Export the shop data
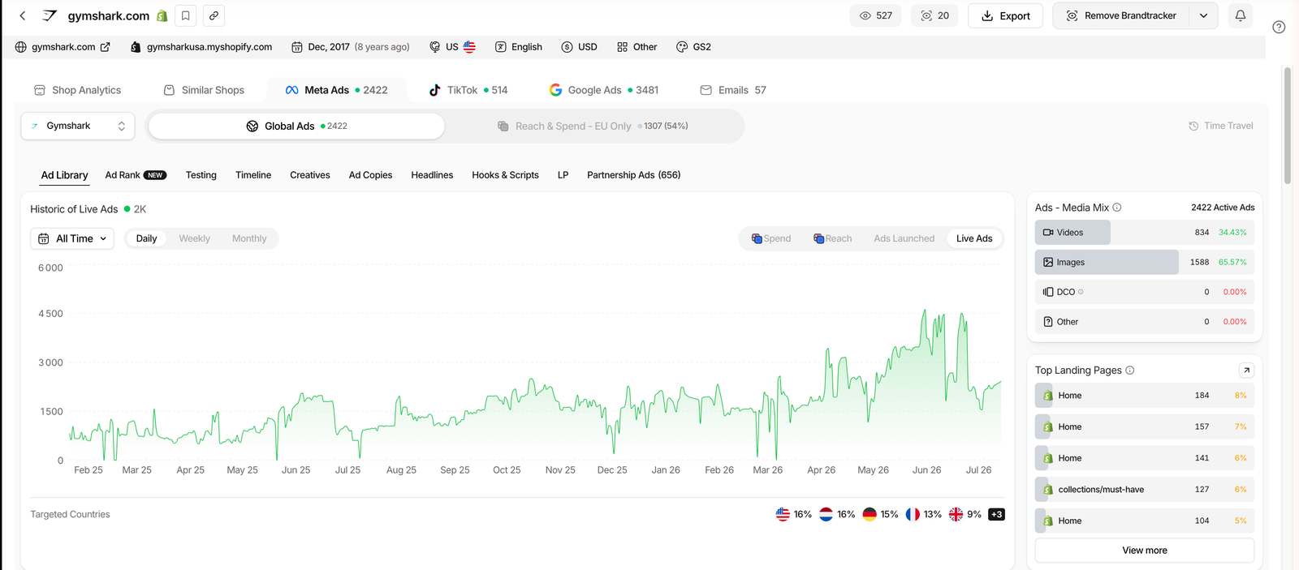 (x=1005, y=15)
